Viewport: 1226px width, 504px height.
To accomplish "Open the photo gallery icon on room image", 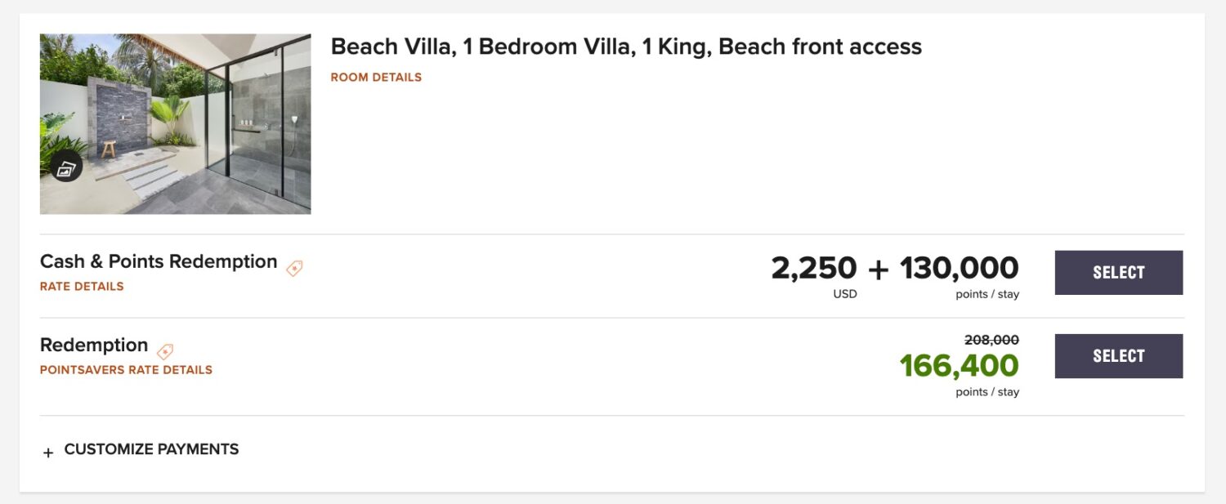I will pos(66,168).
